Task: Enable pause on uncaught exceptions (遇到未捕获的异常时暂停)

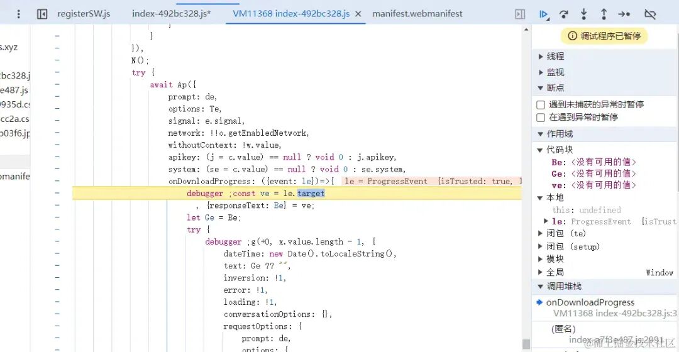Action: [x=541, y=105]
